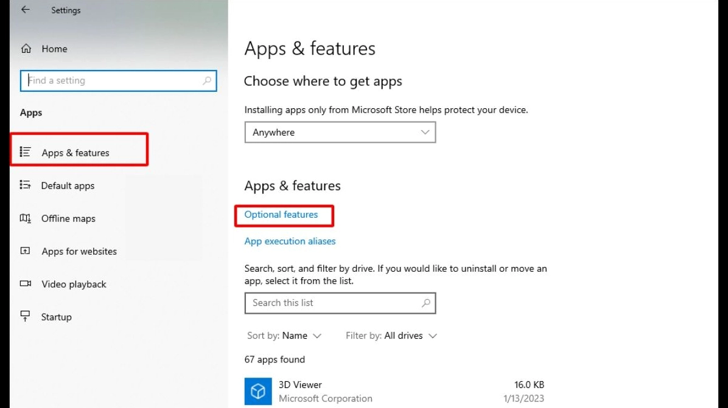This screenshot has width=728, height=408.
Task: Click the search icon in Search this list
Action: pyautogui.click(x=425, y=303)
